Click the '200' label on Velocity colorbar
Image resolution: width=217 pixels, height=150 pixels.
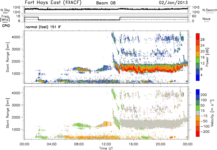pyautogui.click(x=204, y=95)
